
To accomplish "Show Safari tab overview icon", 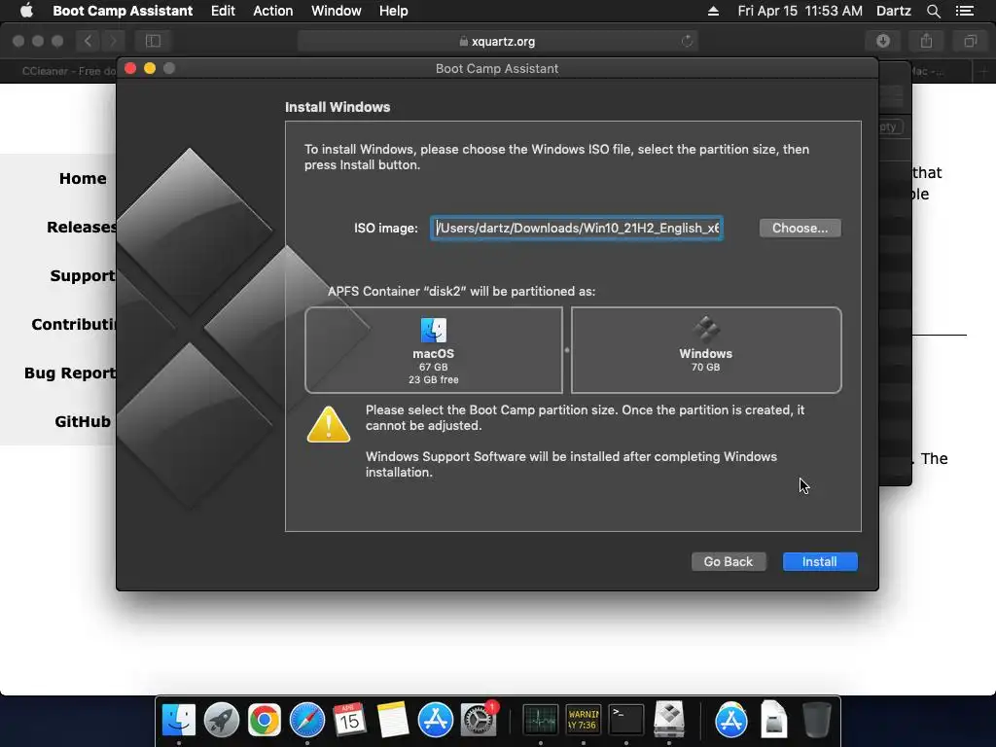I will tap(970, 41).
